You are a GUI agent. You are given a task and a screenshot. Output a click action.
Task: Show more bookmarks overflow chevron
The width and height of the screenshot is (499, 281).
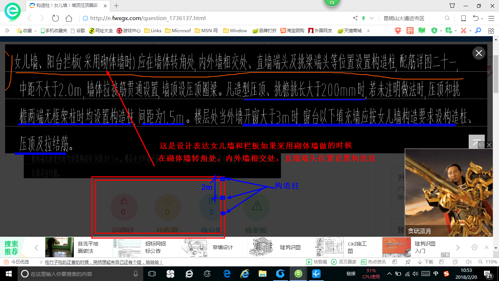coord(368,31)
